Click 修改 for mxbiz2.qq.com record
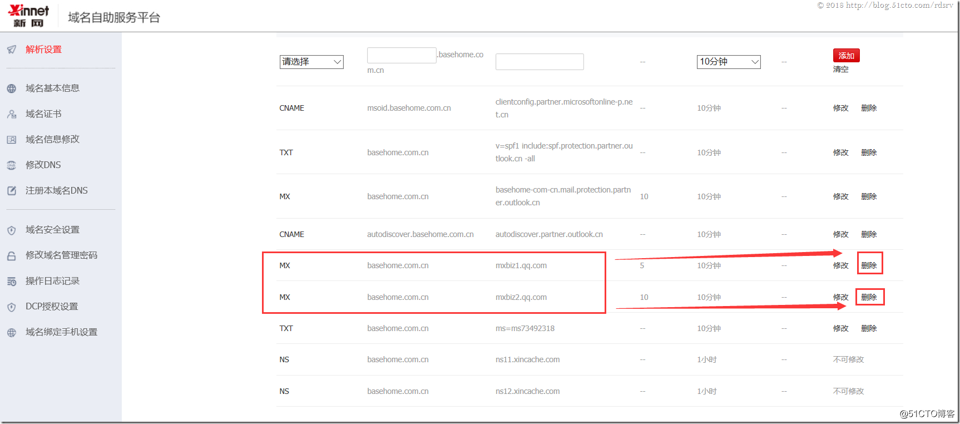Image resolution: width=960 pixels, height=424 pixels. coord(841,297)
